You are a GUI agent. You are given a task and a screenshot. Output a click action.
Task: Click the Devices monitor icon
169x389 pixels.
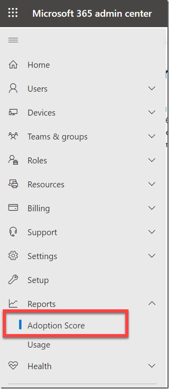(x=13, y=113)
